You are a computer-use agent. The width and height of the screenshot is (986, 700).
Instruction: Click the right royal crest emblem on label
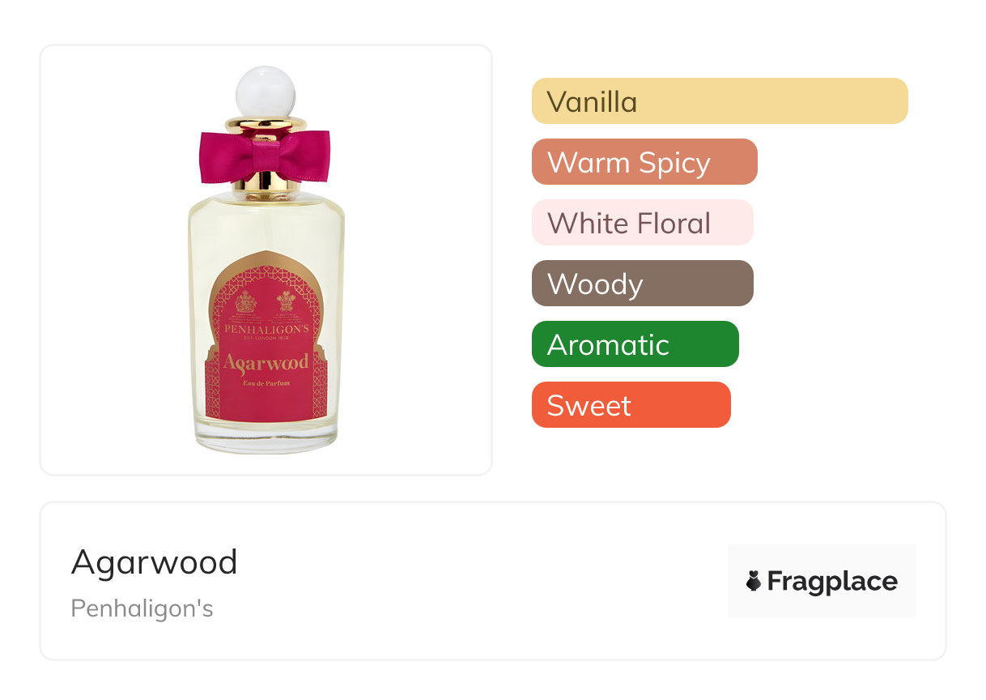pyautogui.click(x=286, y=302)
